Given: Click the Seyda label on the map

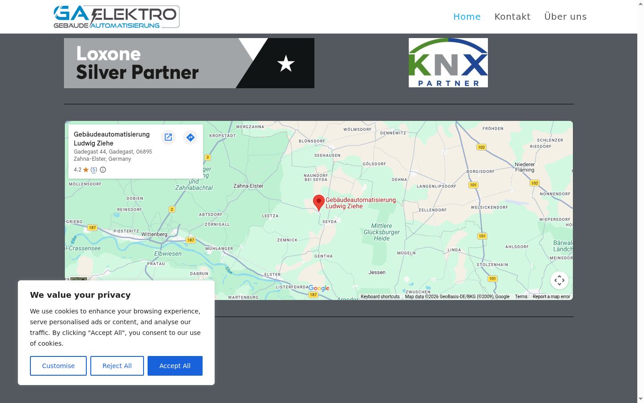Looking at the screenshot, I should point(330,222).
